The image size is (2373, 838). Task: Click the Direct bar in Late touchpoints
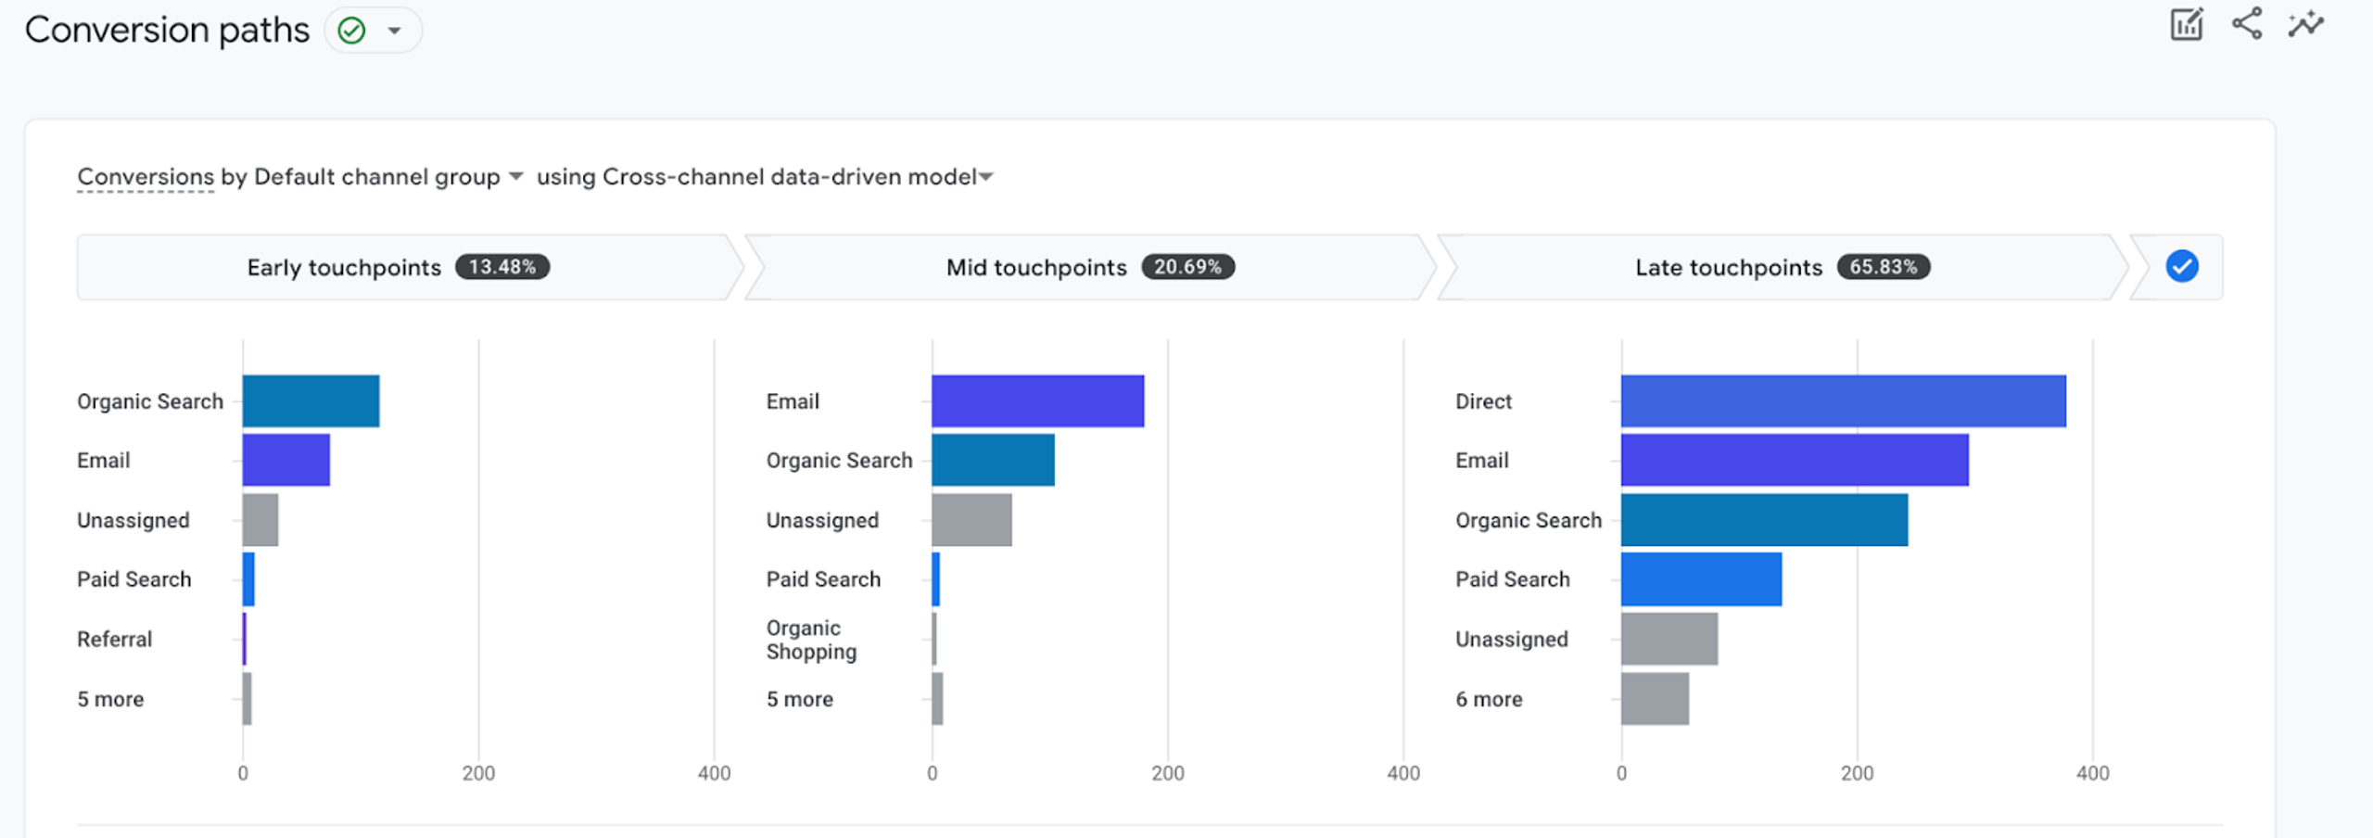point(1844,400)
